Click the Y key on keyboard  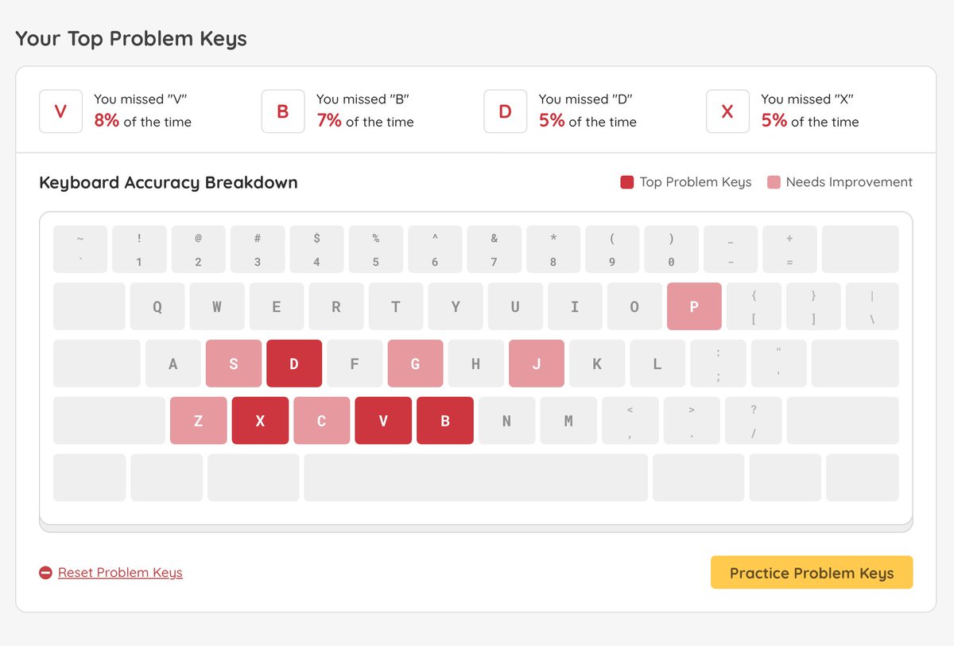click(x=456, y=306)
